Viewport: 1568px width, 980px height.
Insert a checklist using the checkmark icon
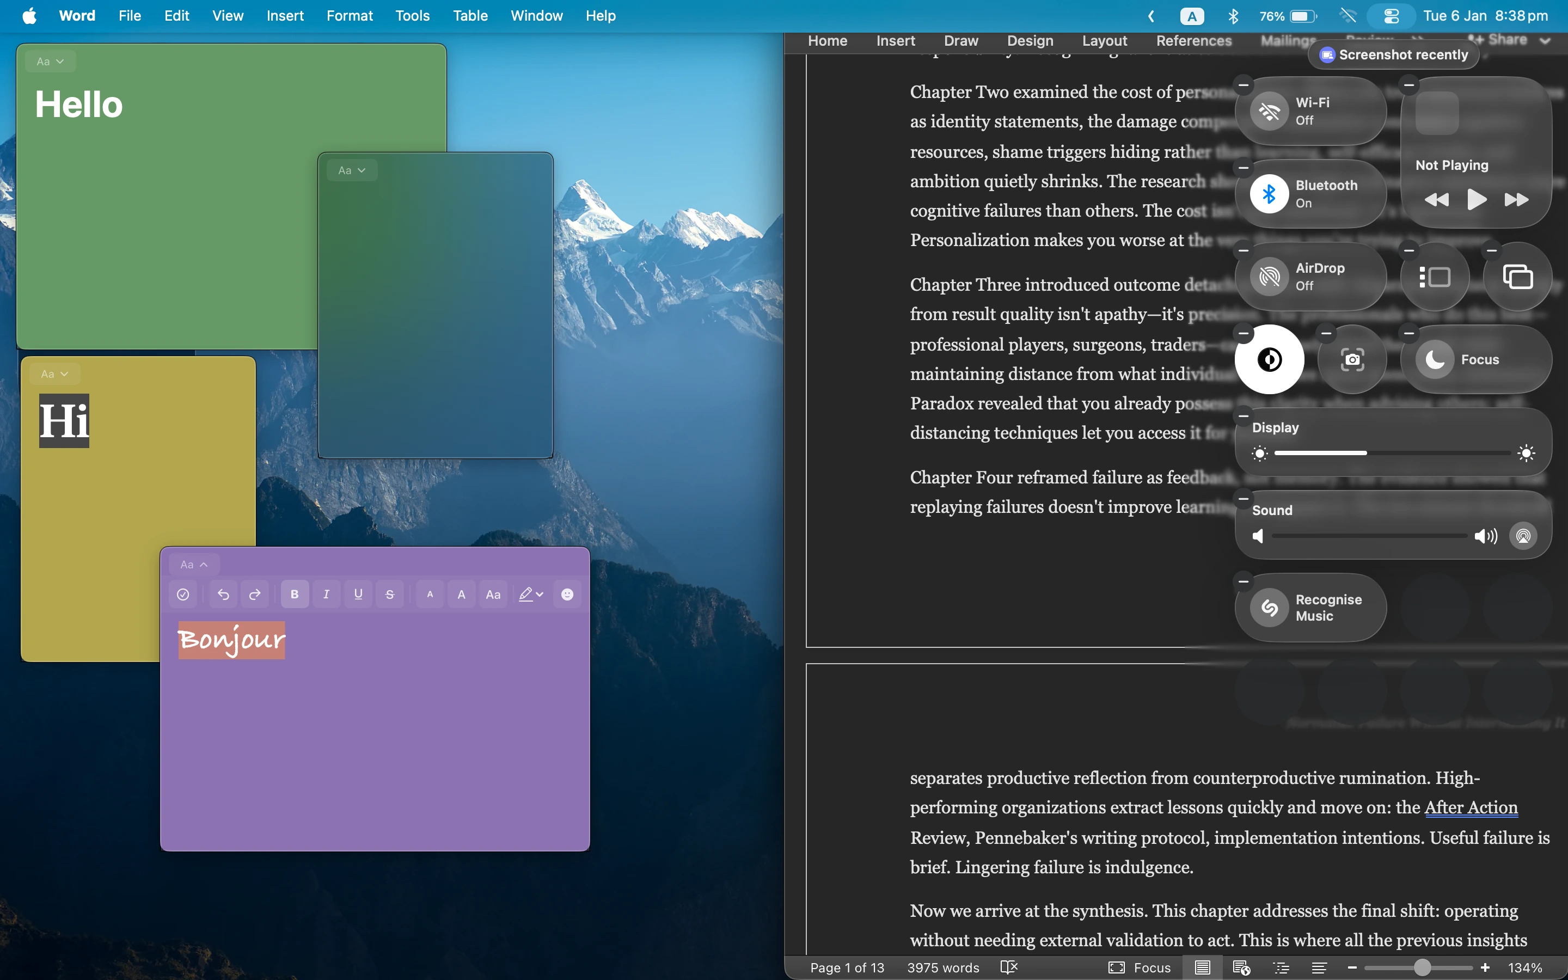(183, 593)
